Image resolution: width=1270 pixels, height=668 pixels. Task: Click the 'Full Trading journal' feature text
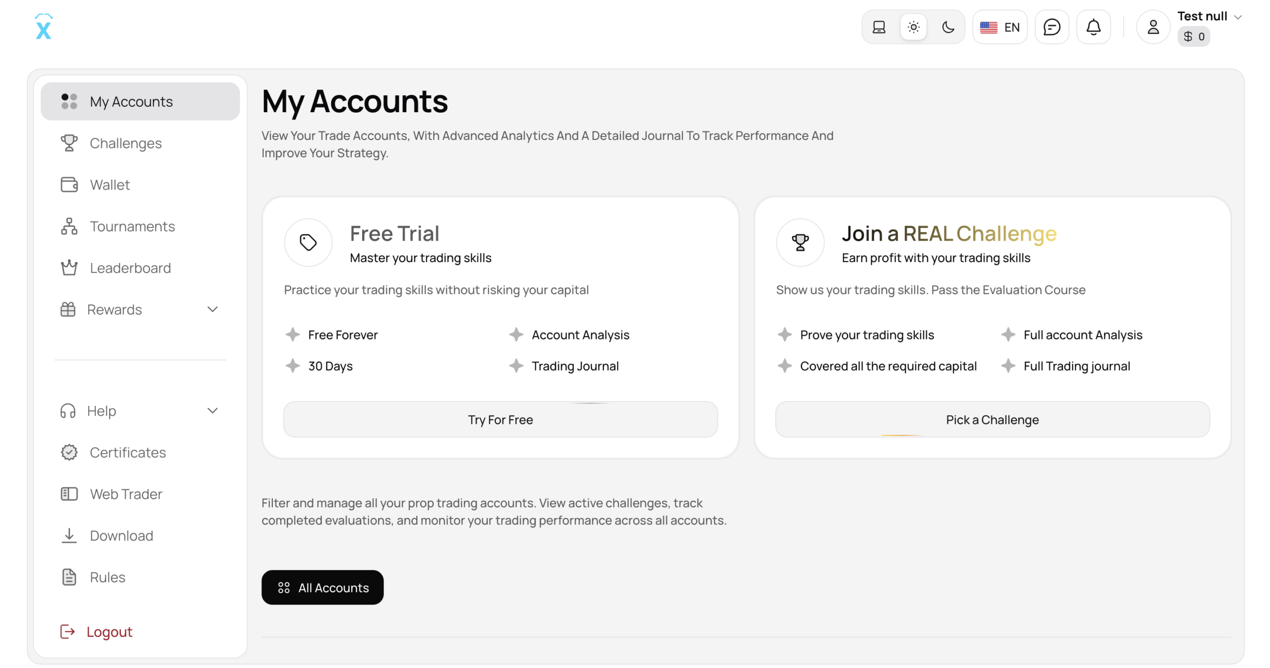click(1077, 366)
